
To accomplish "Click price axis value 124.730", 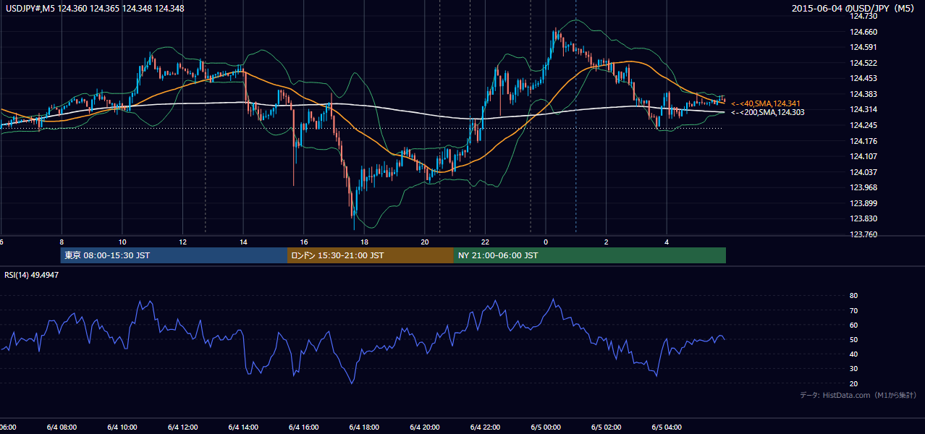I will (864, 16).
